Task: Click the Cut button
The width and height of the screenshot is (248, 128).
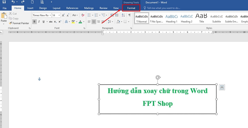Action: tap(13, 14)
